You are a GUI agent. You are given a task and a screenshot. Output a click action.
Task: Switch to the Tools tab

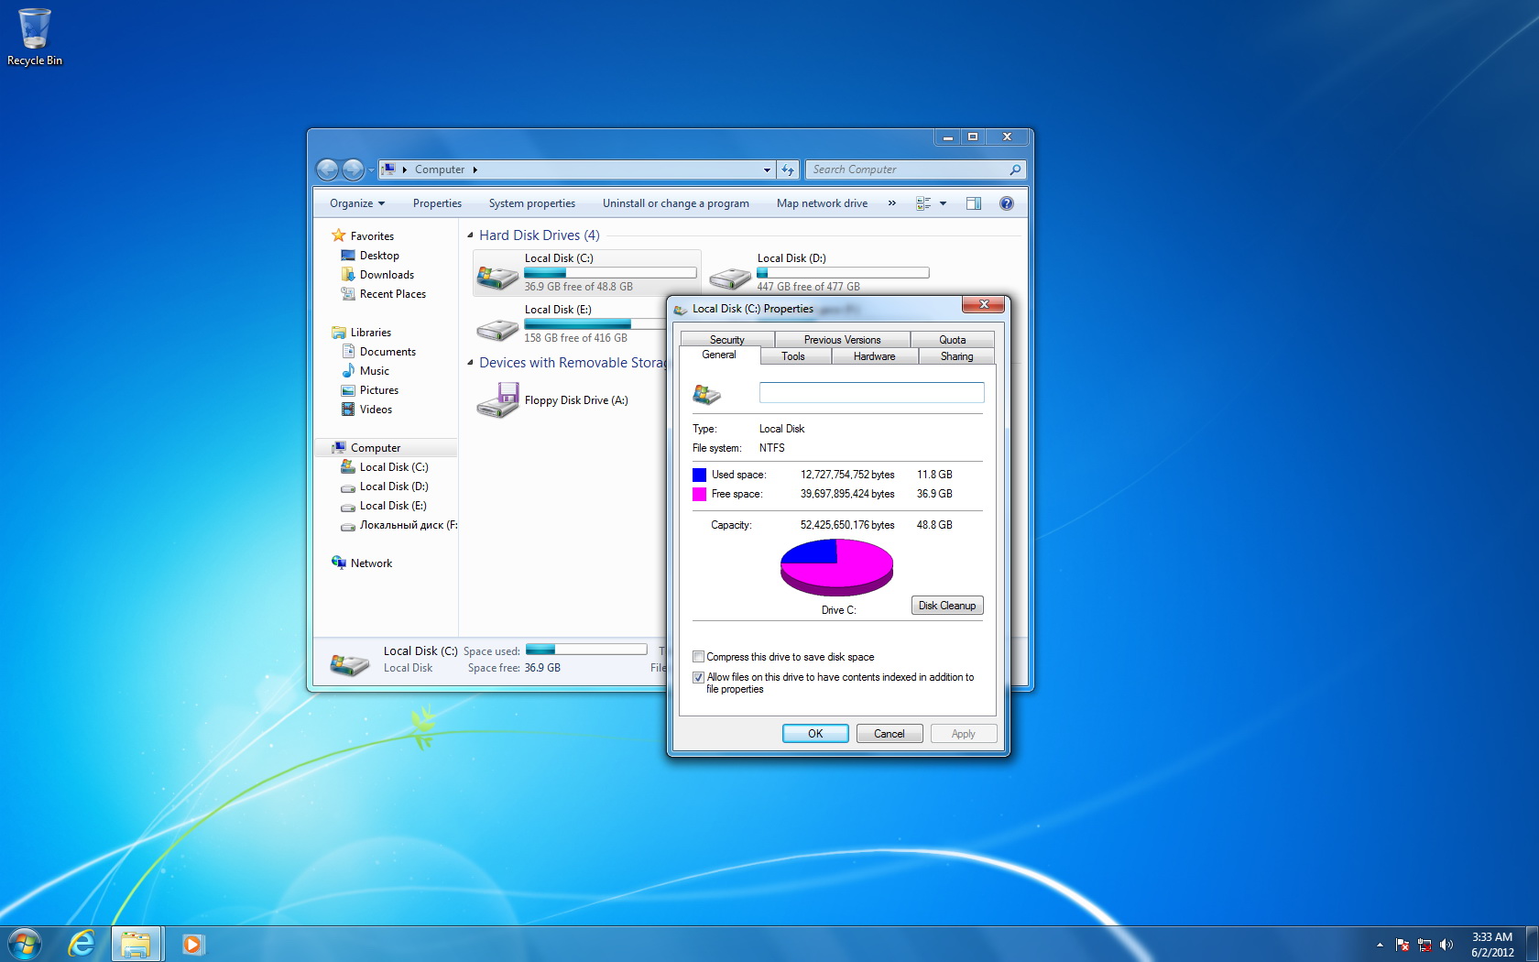(x=793, y=356)
